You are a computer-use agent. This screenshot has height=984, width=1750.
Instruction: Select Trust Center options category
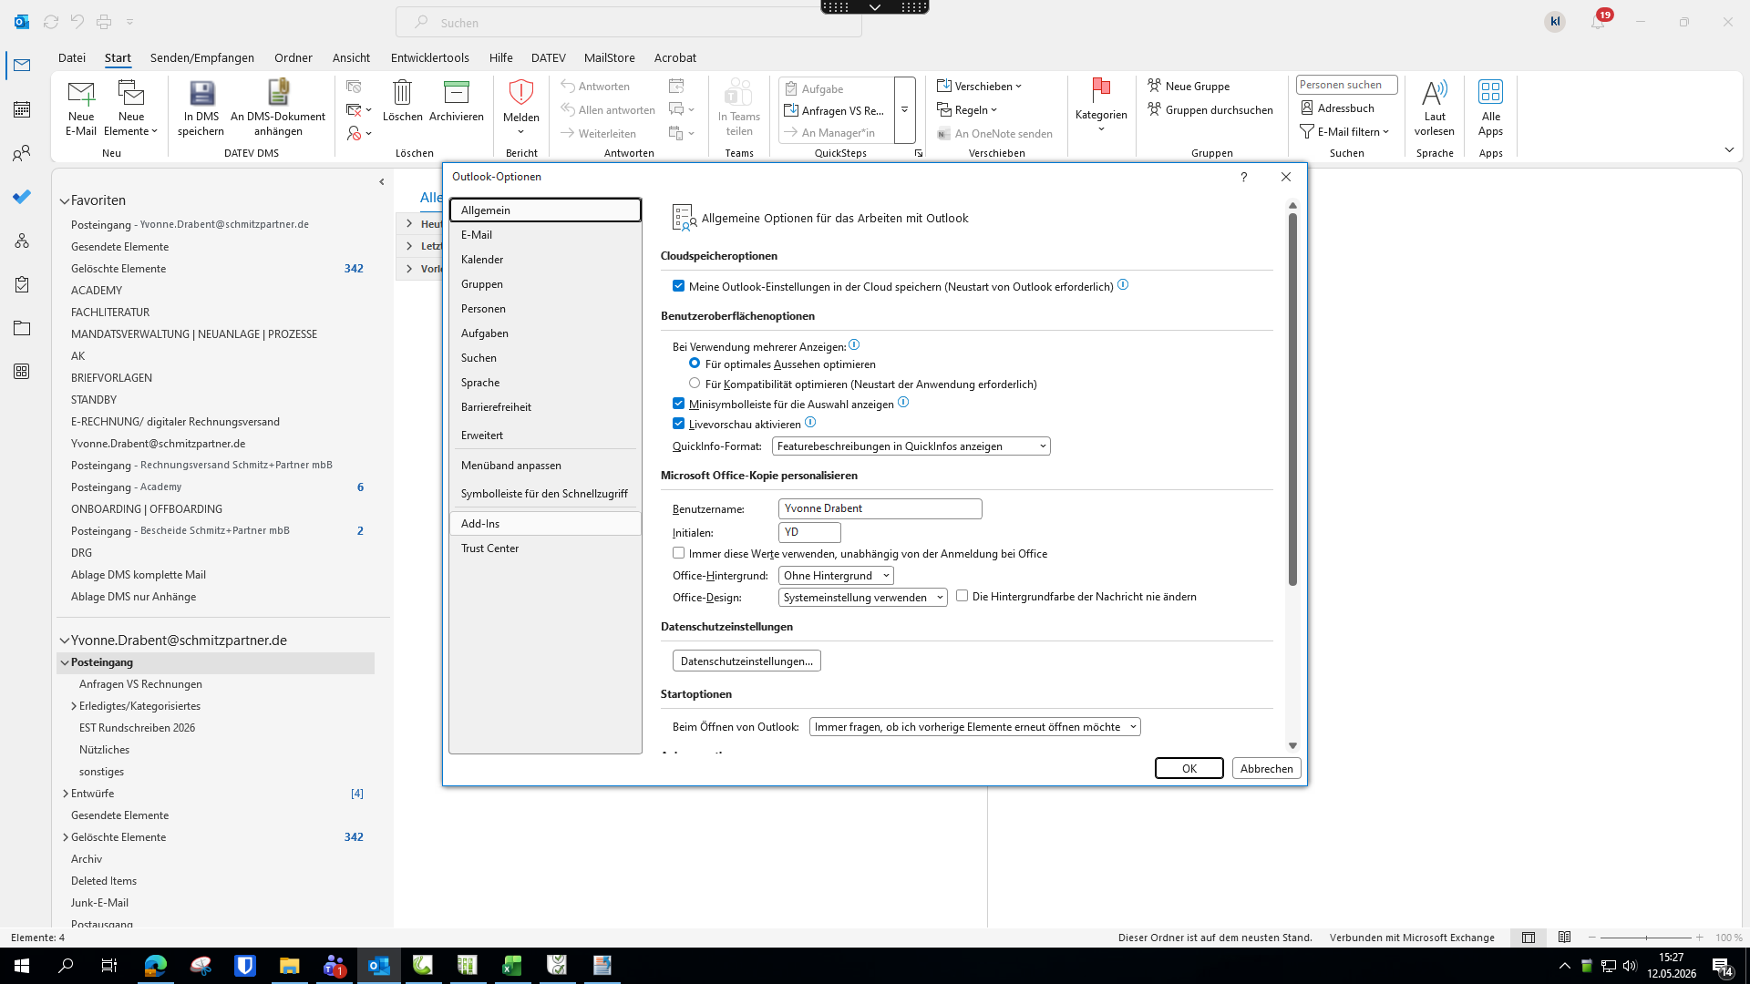[x=545, y=548]
